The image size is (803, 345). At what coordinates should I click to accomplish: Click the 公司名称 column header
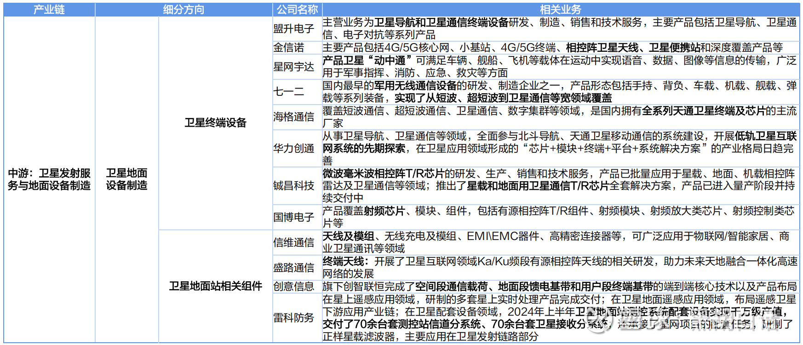coord(298,9)
